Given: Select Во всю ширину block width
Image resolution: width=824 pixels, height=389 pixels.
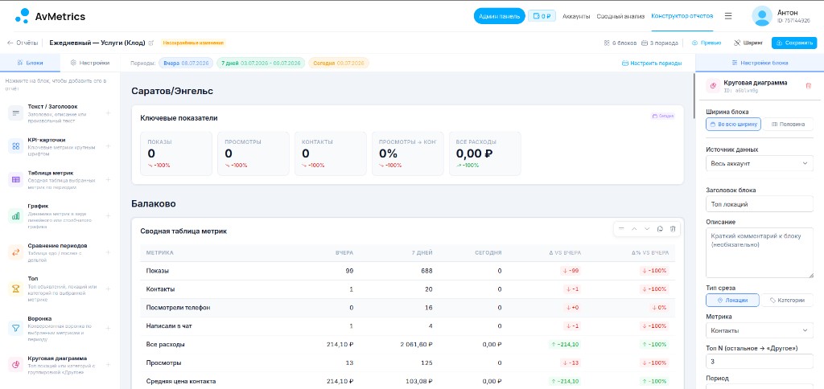Looking at the screenshot, I should coord(733,125).
